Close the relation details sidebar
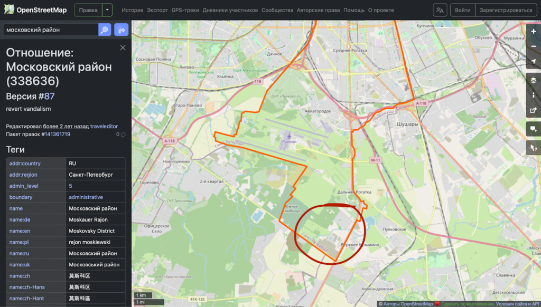Viewport: 541px width, 307px height. 123,47
